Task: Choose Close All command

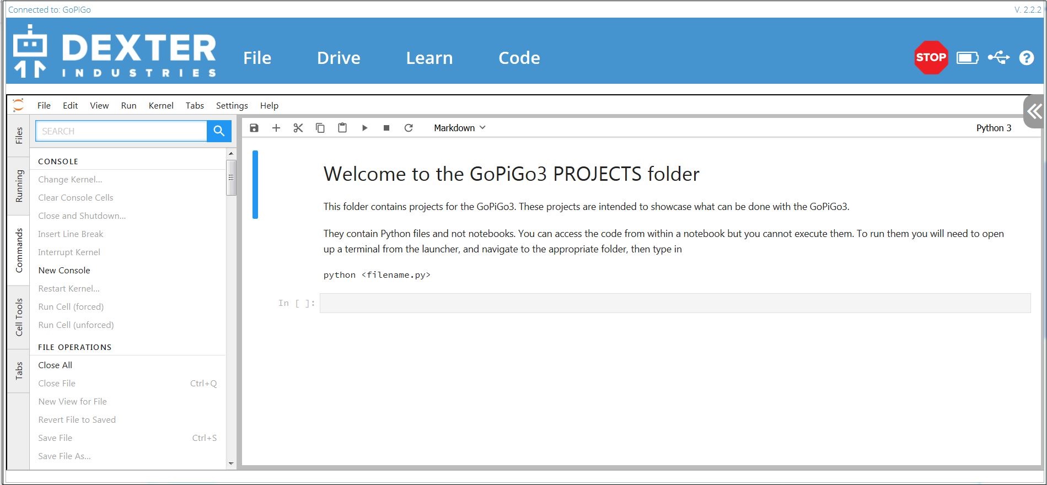Action: coord(128,365)
